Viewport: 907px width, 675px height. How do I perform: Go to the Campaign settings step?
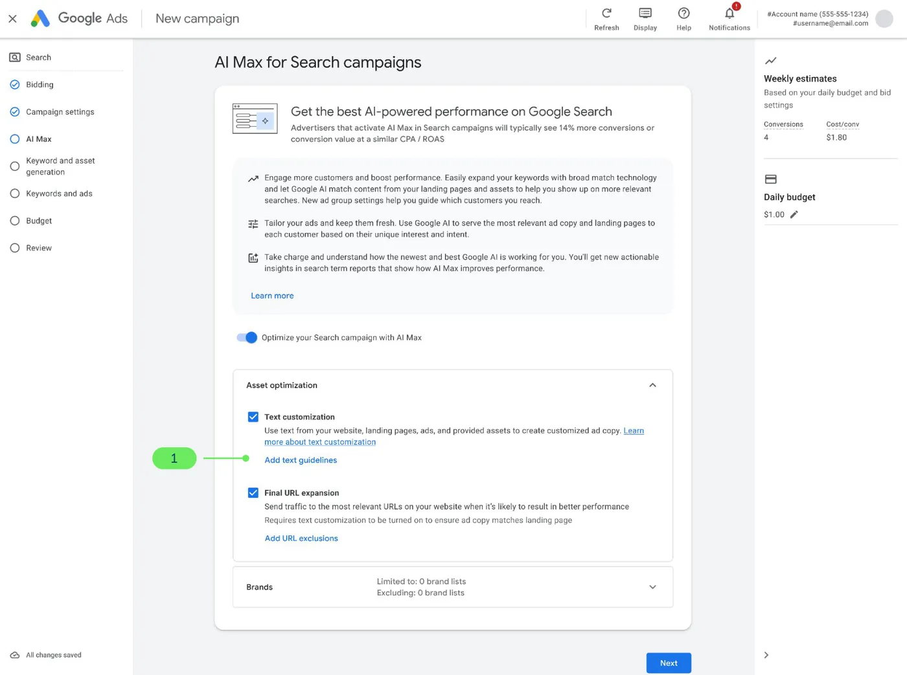point(60,112)
